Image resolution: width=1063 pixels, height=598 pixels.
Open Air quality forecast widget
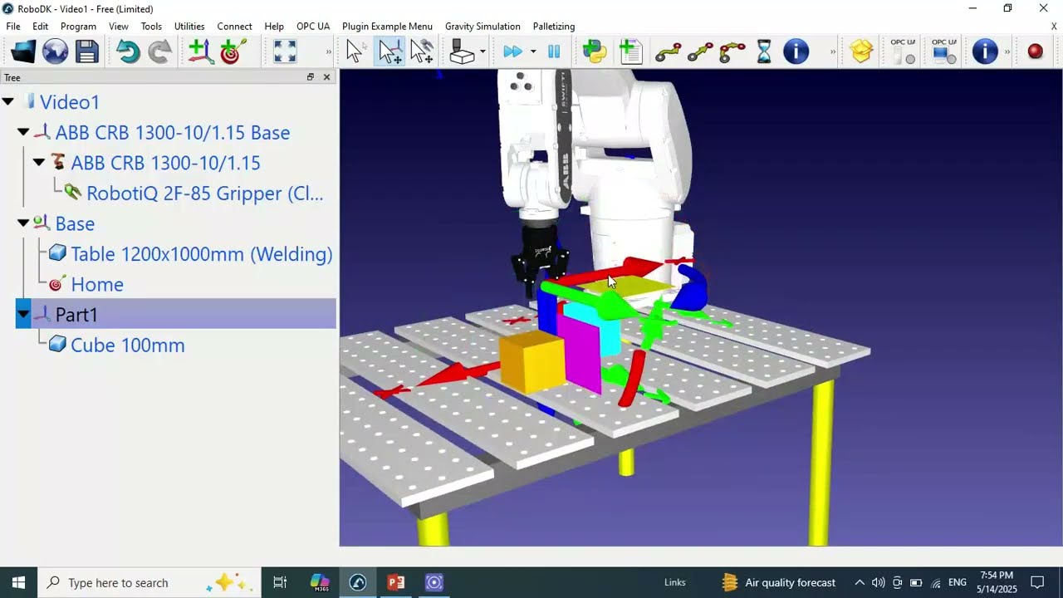tap(778, 582)
